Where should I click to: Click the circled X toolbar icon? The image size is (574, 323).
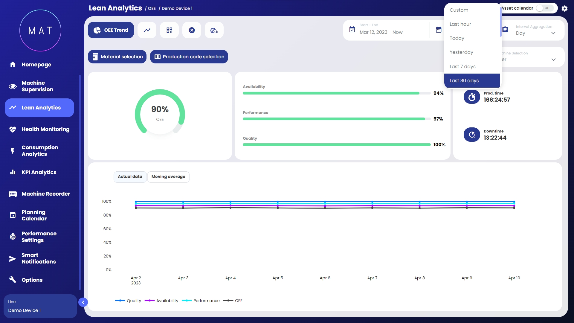coord(192,30)
